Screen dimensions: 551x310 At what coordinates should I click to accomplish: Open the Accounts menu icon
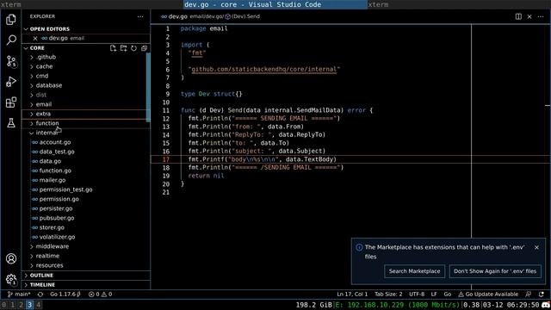[x=11, y=258]
